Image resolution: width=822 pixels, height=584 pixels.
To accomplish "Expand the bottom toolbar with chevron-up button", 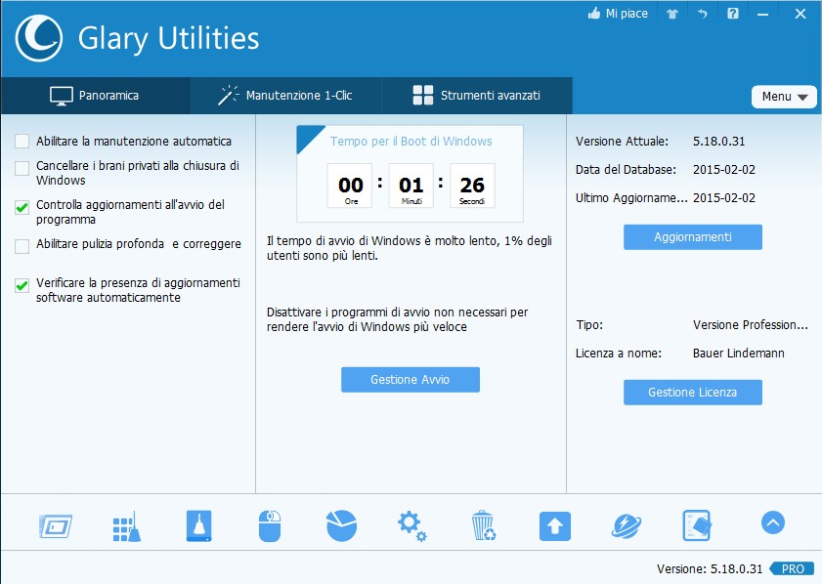I will 773,522.
